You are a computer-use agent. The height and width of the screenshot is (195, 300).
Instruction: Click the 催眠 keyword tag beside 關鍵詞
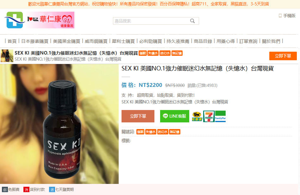click(x=140, y=132)
